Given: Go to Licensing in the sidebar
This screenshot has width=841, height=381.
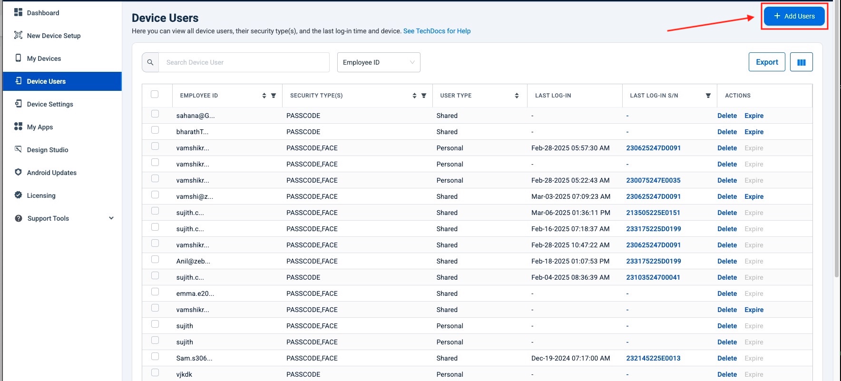Looking at the screenshot, I should (x=41, y=195).
